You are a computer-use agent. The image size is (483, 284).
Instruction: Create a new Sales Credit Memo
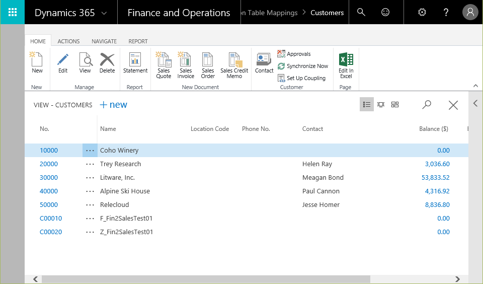[234, 65]
